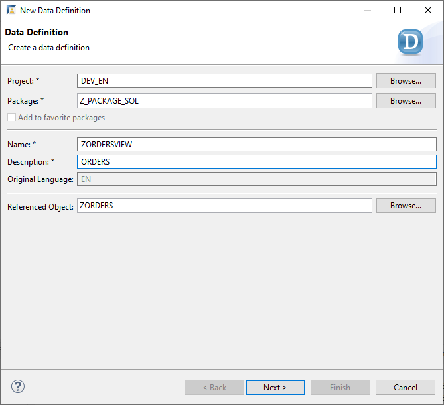Click the disabled Back button
This screenshot has height=405, width=444.
click(x=214, y=387)
